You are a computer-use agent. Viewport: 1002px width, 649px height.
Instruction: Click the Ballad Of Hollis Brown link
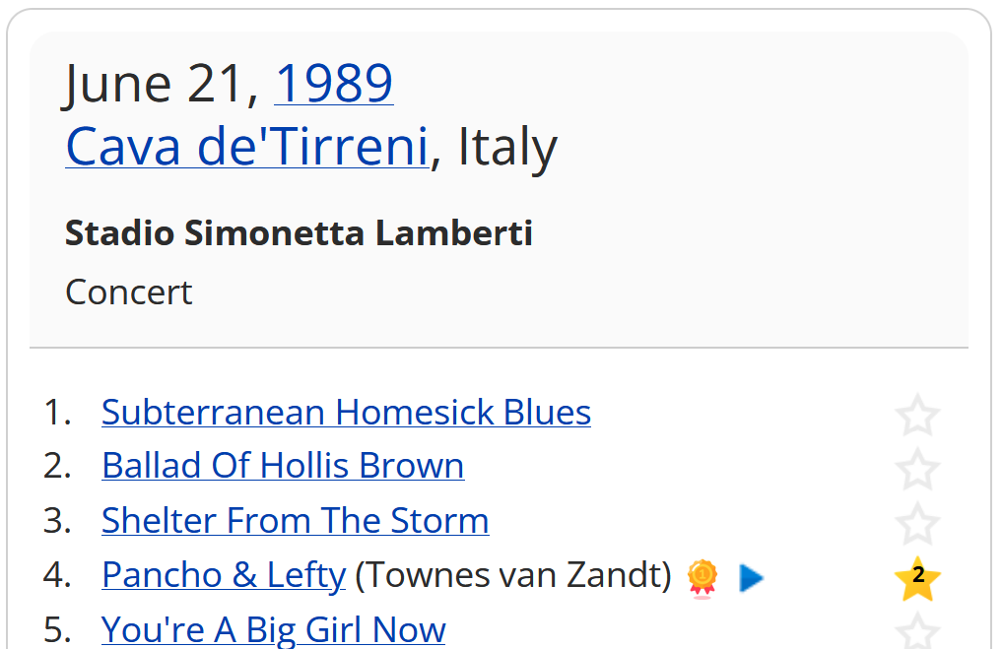[283, 466]
